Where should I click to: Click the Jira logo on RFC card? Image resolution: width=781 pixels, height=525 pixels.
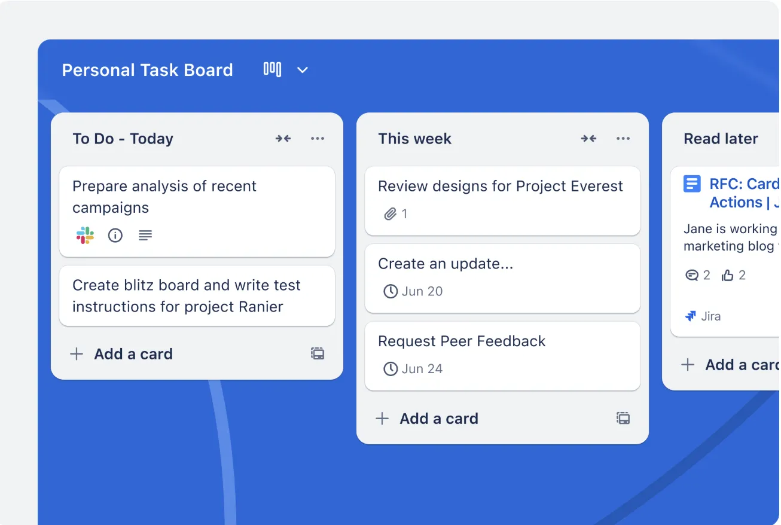691,316
